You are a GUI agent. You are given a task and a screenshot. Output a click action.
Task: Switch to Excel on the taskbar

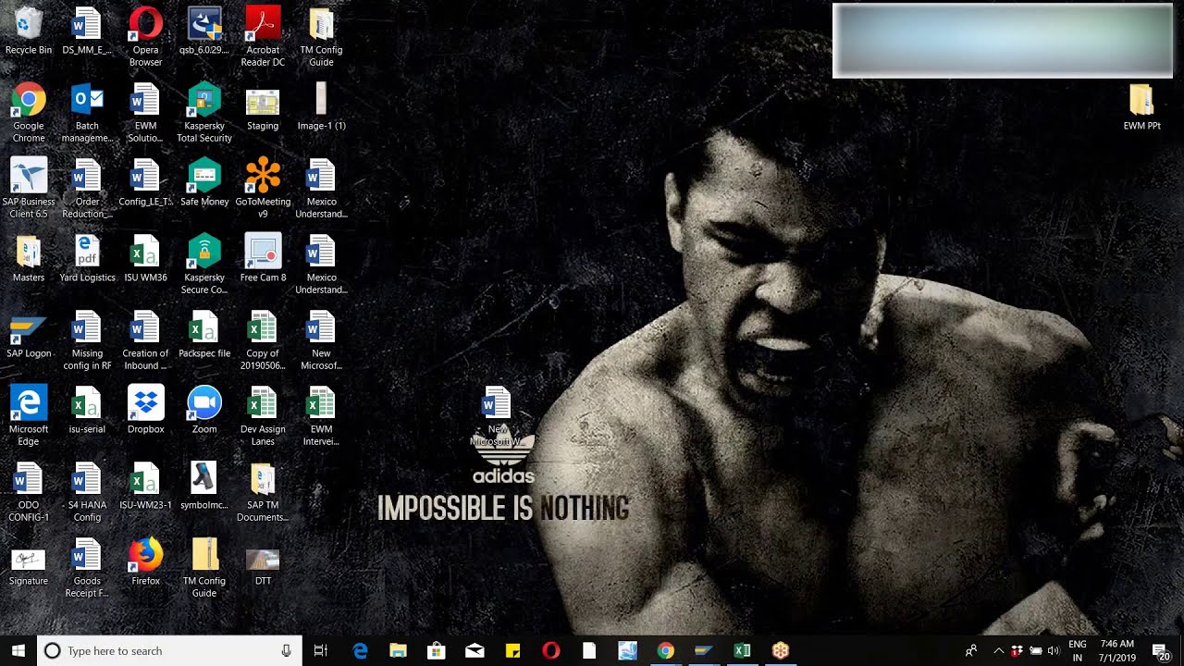tap(742, 651)
